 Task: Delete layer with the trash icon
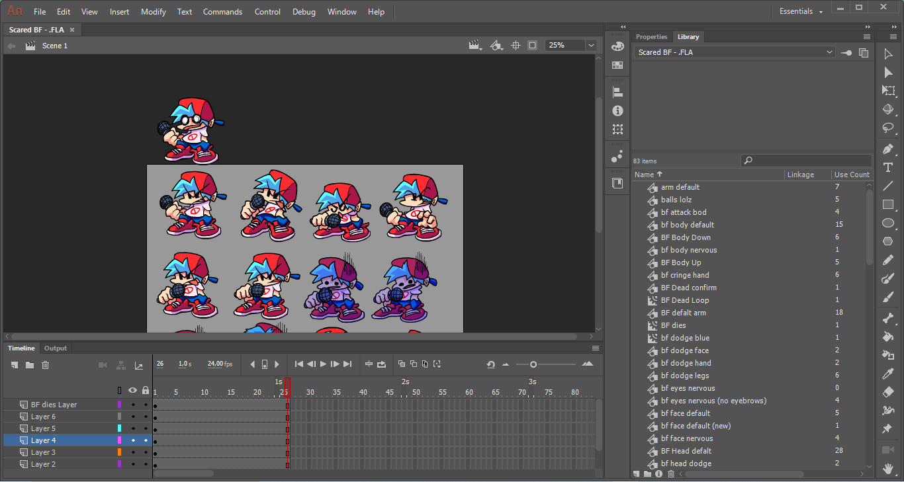[45, 365]
